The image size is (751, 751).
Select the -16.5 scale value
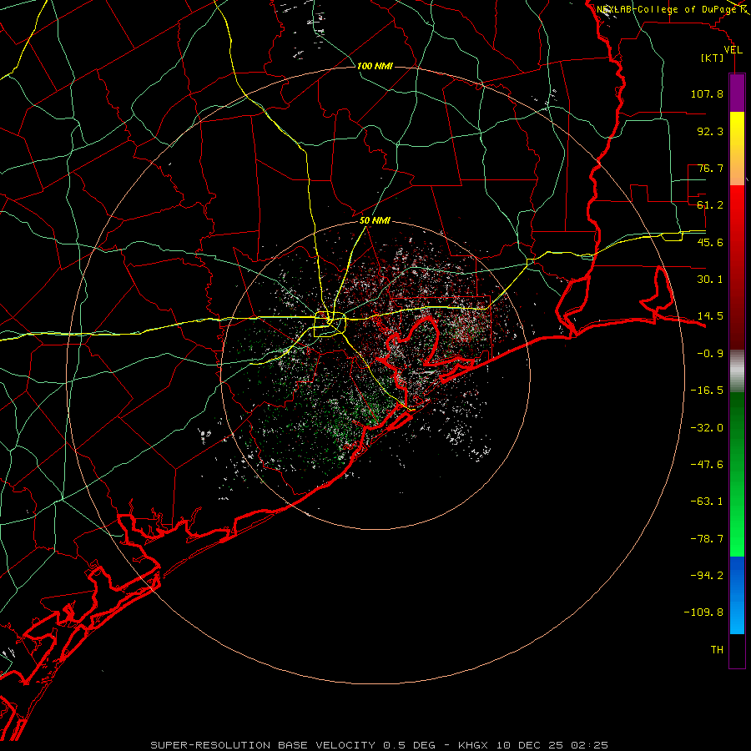point(707,391)
